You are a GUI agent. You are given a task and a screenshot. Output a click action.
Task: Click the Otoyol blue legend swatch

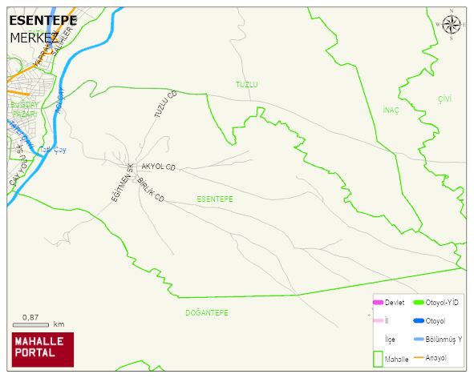pos(419,320)
